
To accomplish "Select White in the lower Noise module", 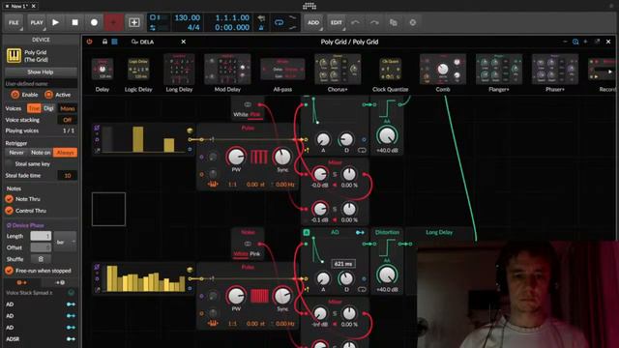I will coord(241,253).
